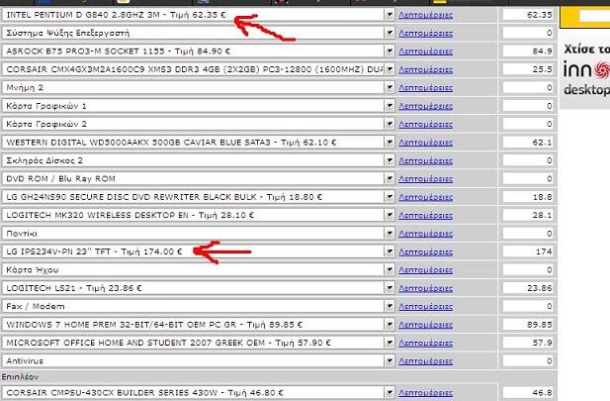The width and height of the screenshot is (610, 401).
Task: Click the 0 price field in Antivirus row
Action: click(528, 360)
